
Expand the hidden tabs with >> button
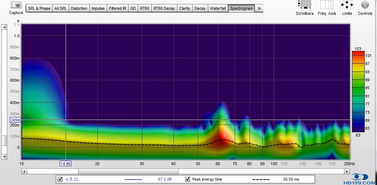tap(259, 8)
